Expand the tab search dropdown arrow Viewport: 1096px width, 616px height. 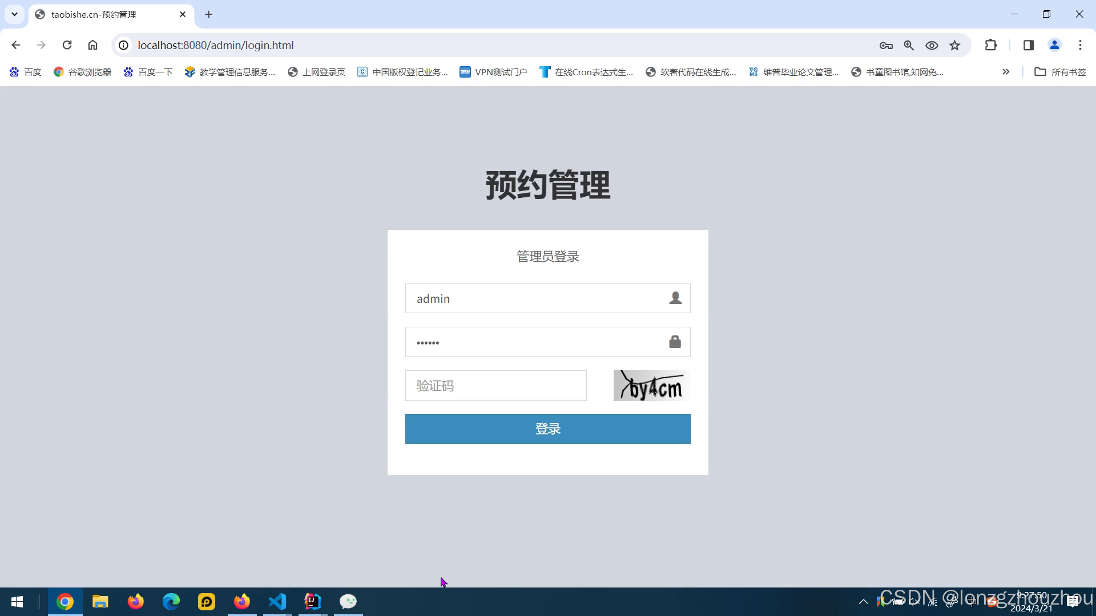[14, 14]
